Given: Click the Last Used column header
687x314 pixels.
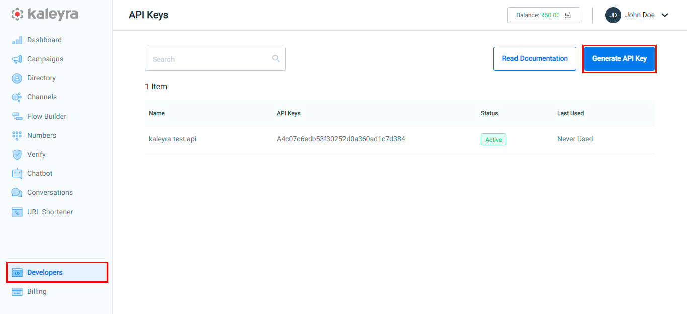Looking at the screenshot, I should (x=570, y=113).
